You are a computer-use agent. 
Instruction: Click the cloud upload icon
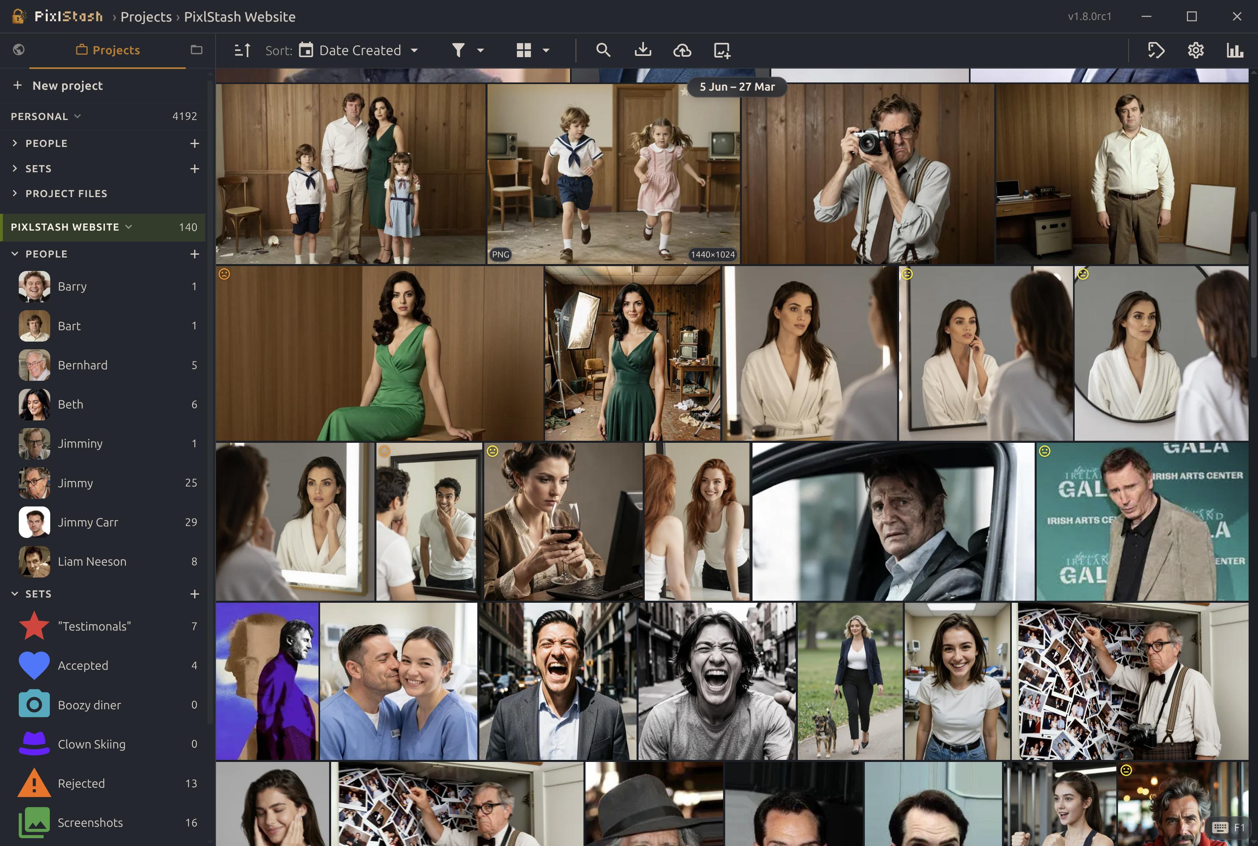click(x=682, y=50)
